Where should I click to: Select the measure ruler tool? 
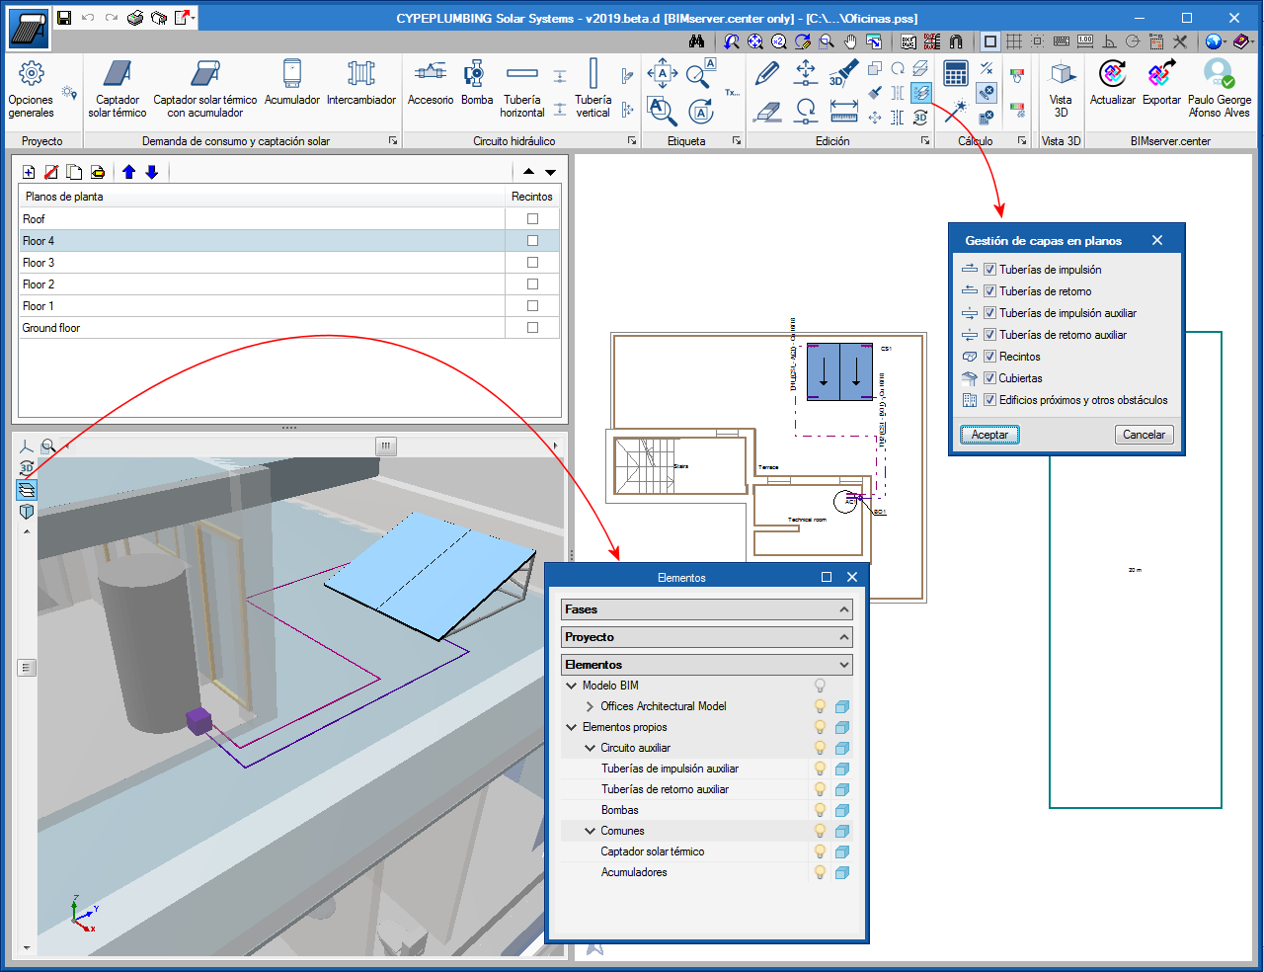point(844,112)
